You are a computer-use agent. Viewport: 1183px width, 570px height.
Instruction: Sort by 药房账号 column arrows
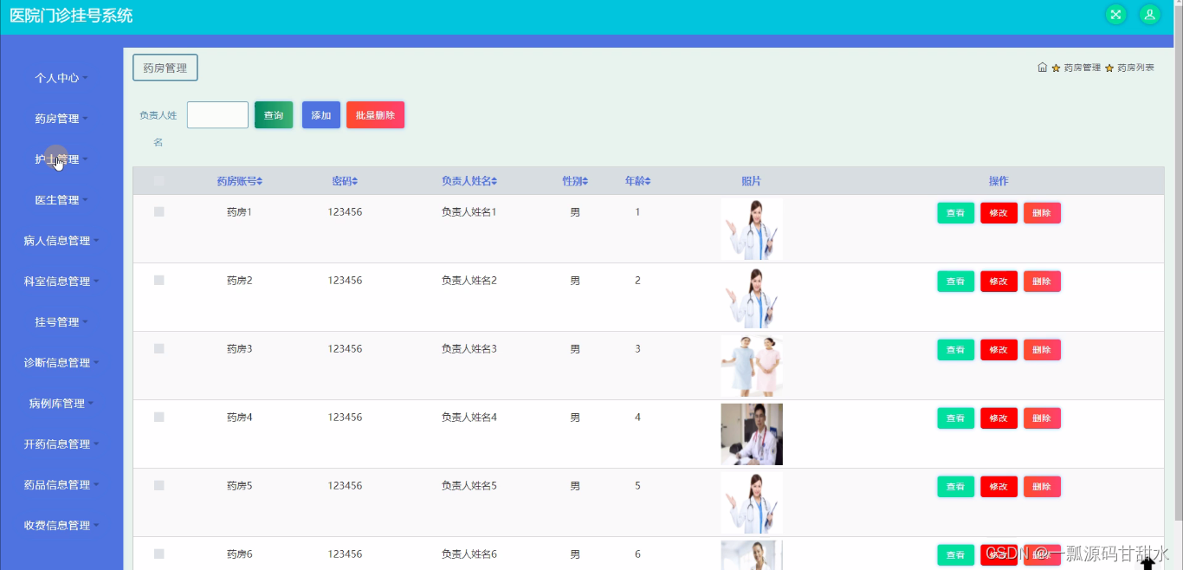point(260,181)
